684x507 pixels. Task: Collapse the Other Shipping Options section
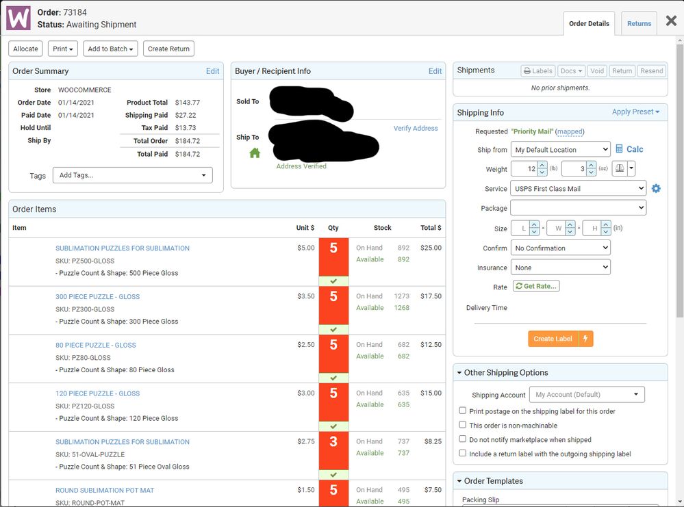click(x=458, y=373)
